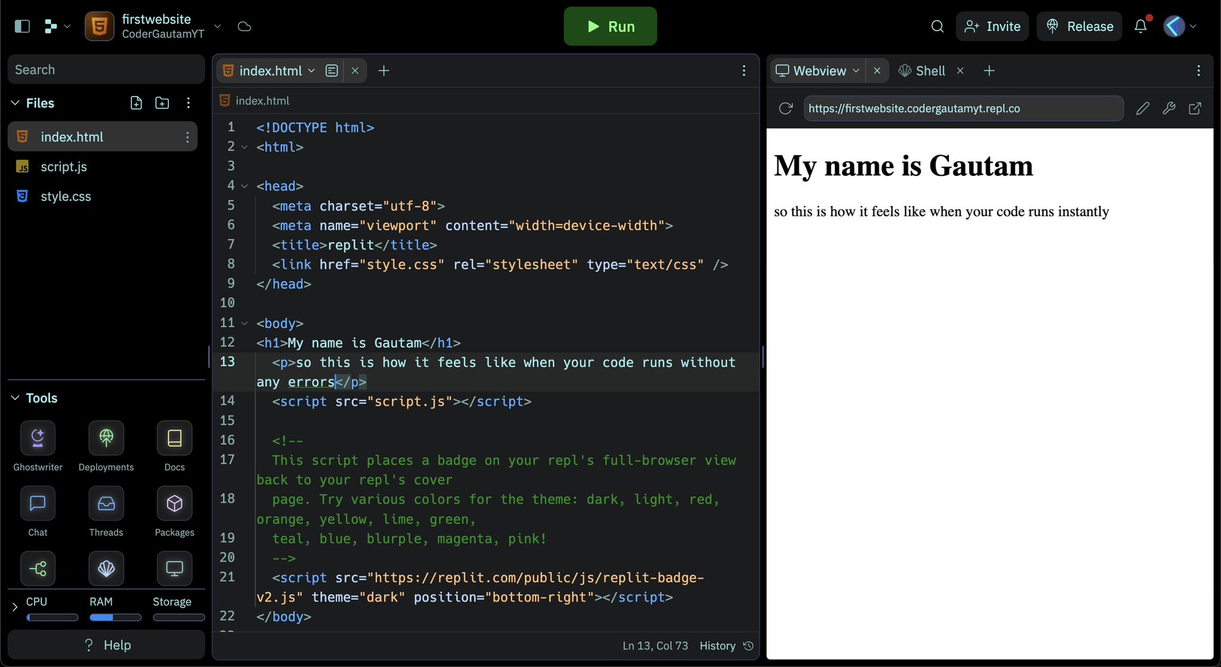Switch to the index.html editor tab
Screen dimensions: 1221x667
[x=270, y=71]
